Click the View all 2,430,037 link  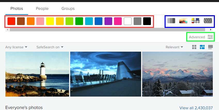click(x=196, y=108)
